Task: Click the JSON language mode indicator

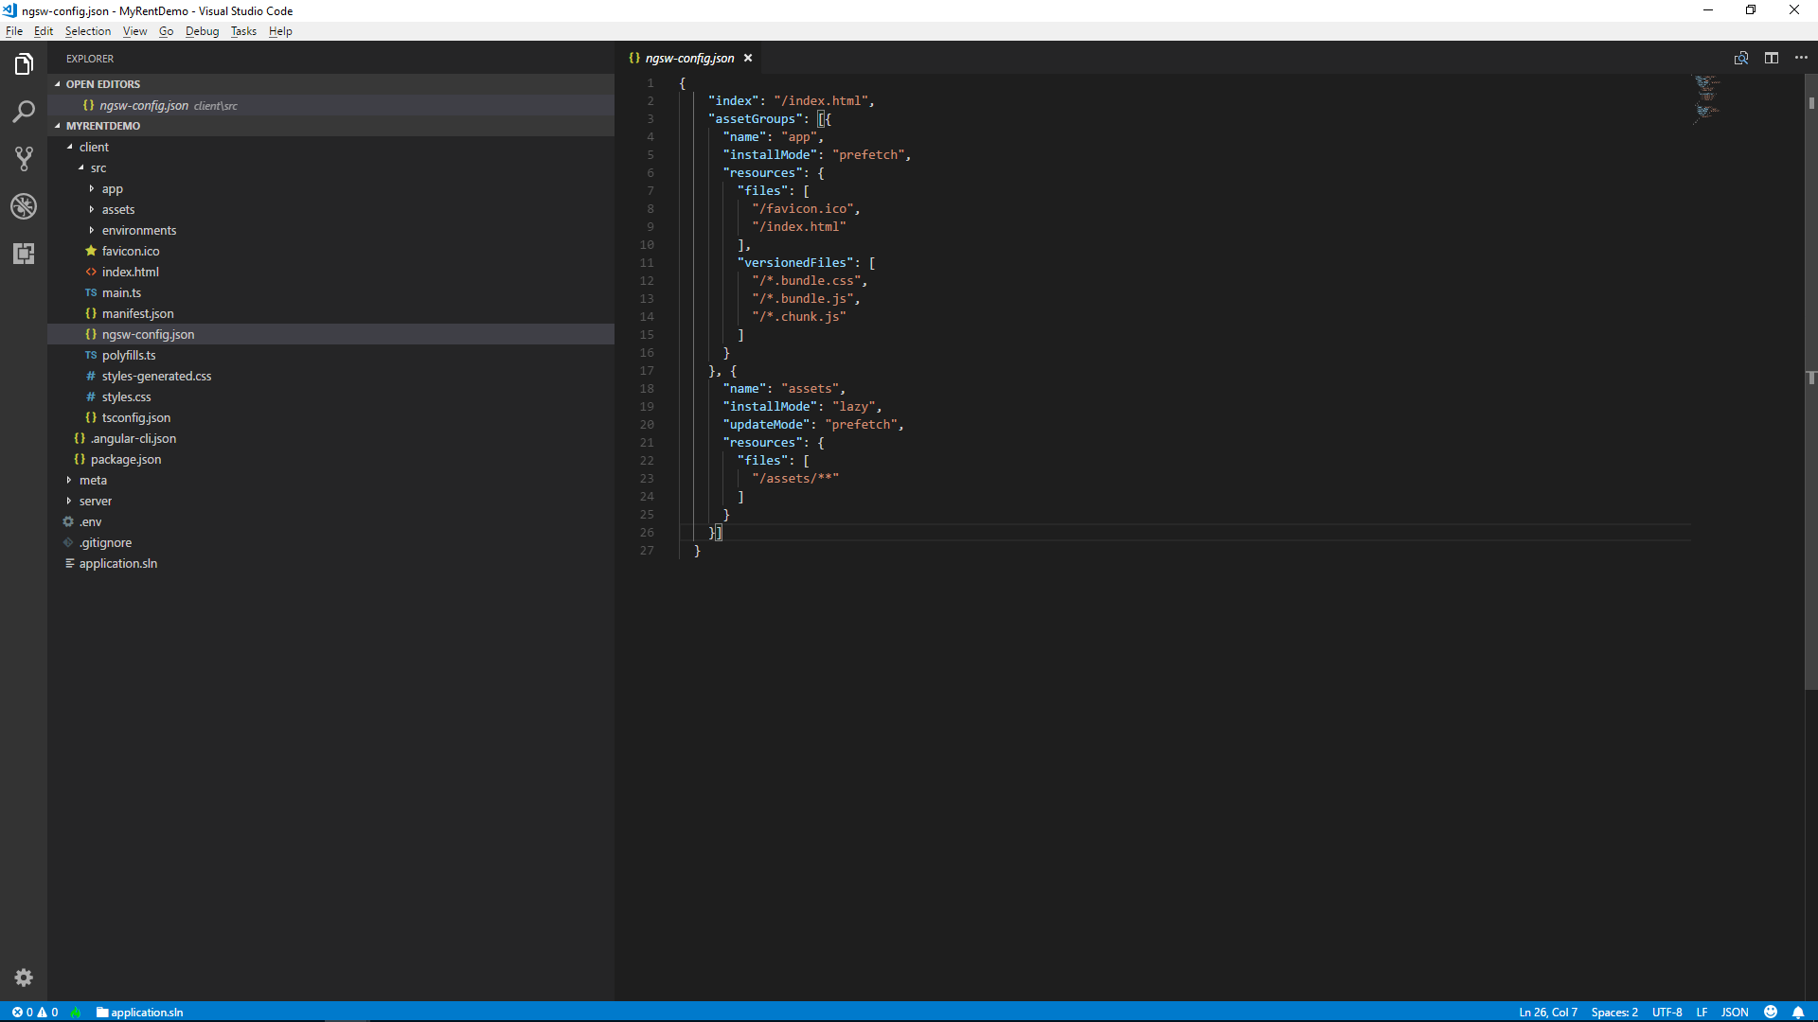Action: 1735,1012
